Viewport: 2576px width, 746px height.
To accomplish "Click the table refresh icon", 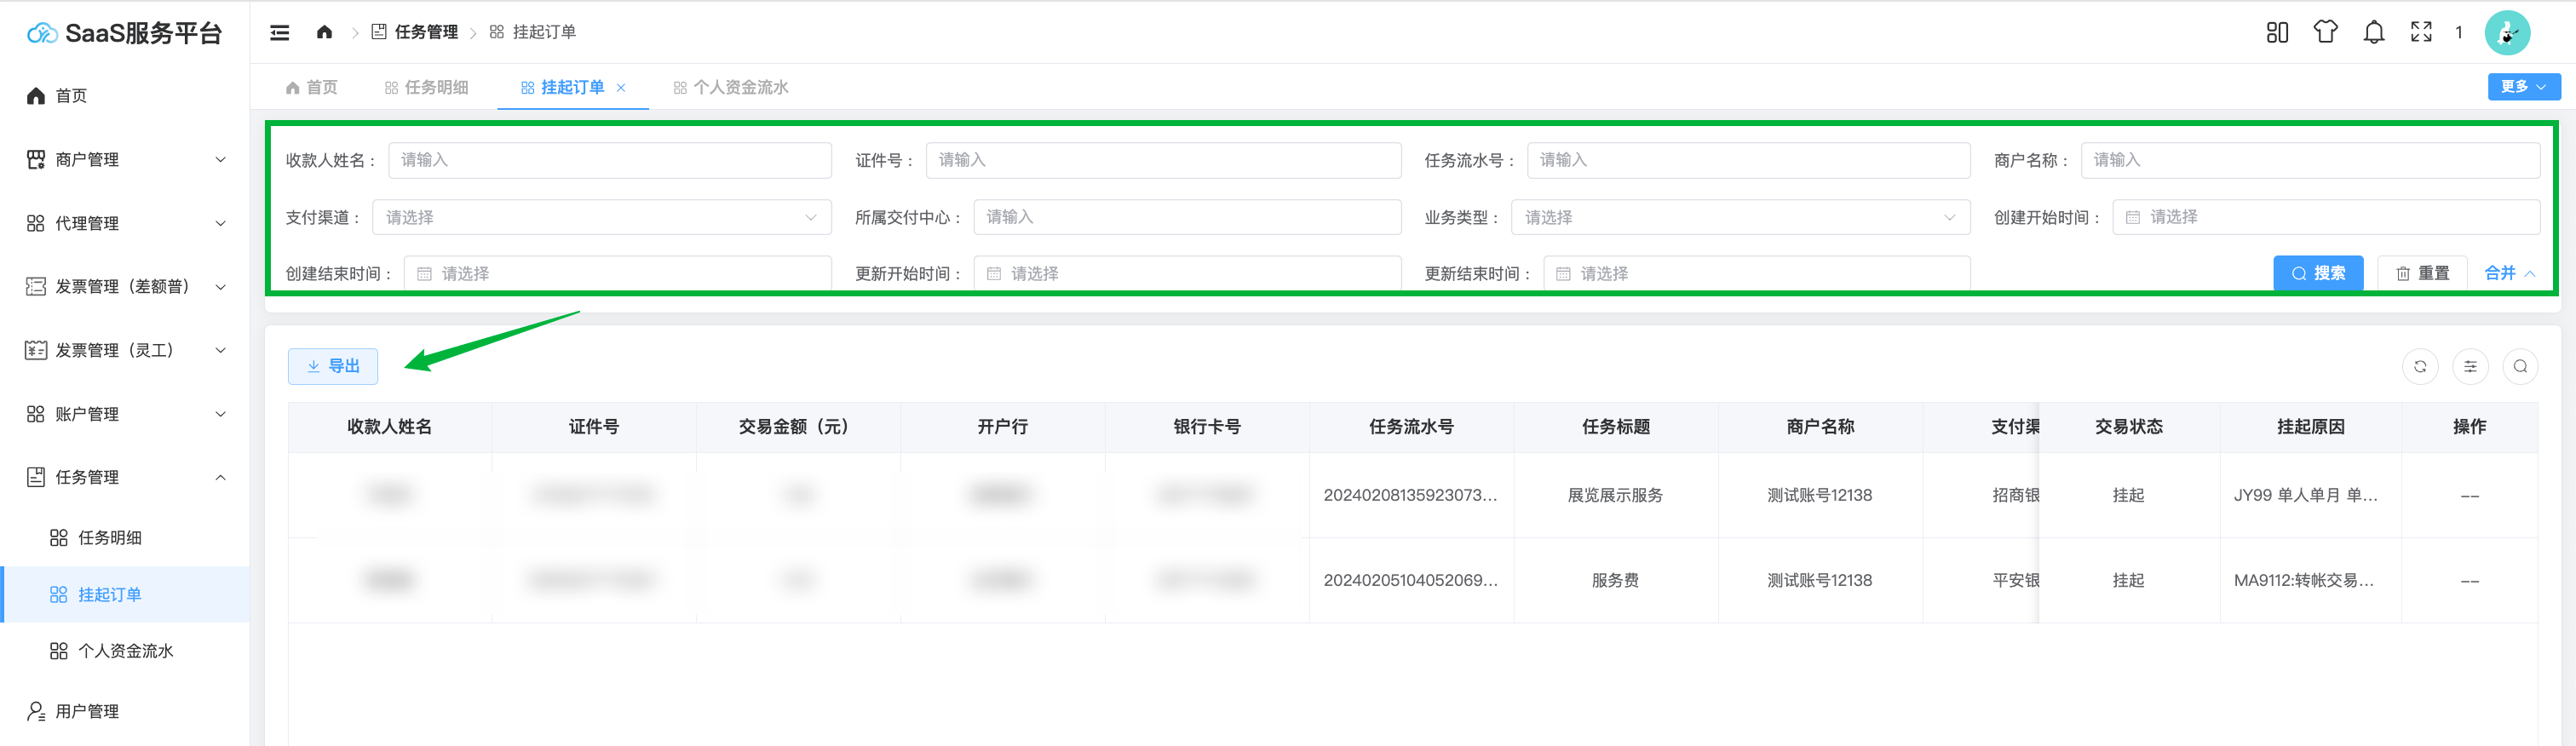I will point(2420,366).
